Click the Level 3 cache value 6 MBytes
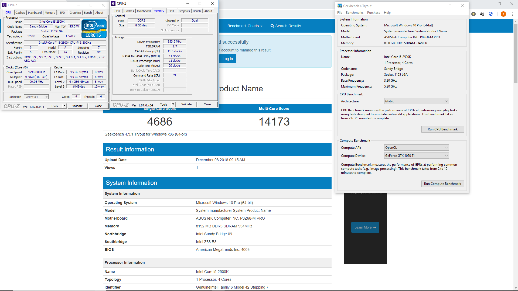 [x=79, y=87]
